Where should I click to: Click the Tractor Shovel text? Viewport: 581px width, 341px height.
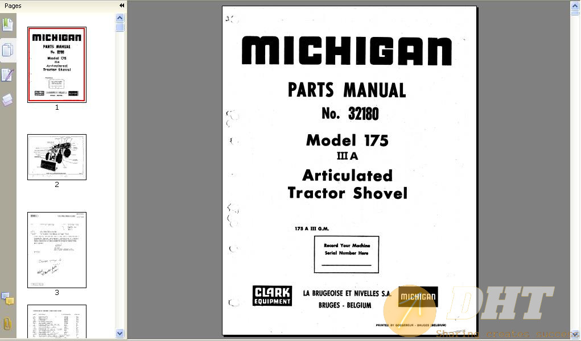pyautogui.click(x=348, y=193)
